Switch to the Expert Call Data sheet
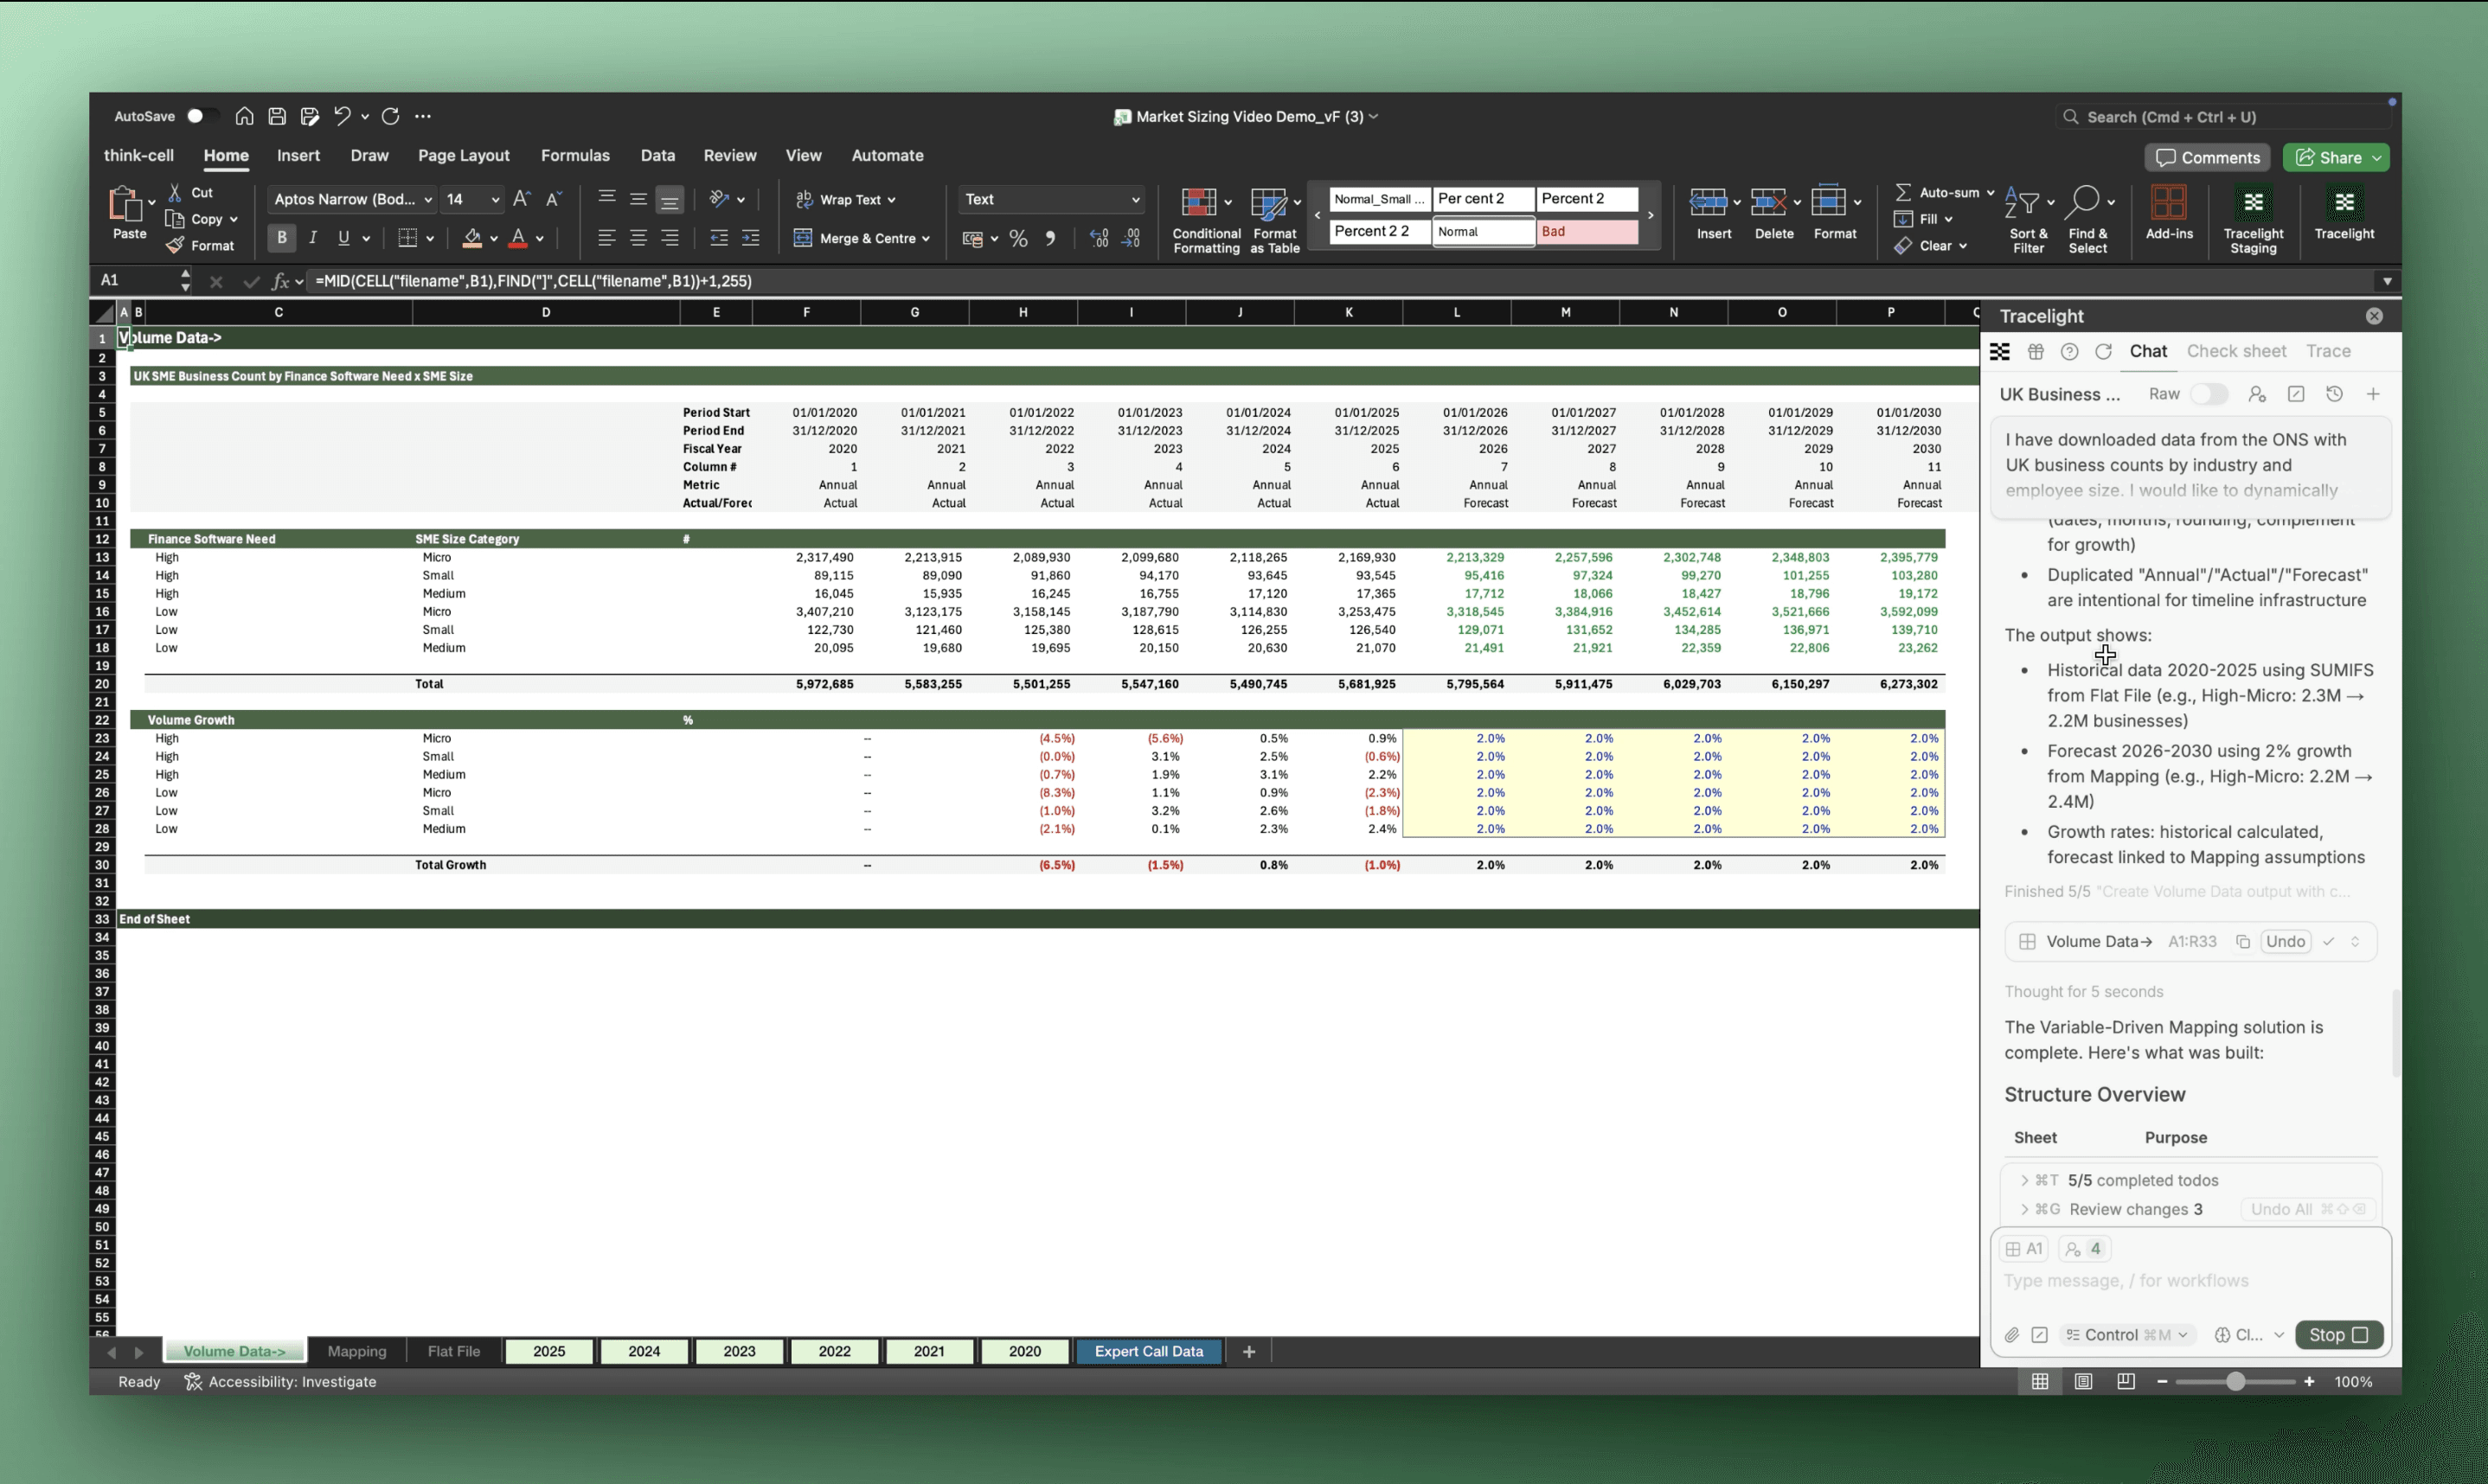The image size is (2488, 1484). 1148,1351
